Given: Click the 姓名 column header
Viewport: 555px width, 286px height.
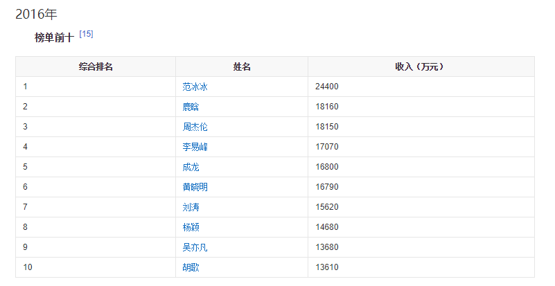Looking at the screenshot, I should pos(242,66).
